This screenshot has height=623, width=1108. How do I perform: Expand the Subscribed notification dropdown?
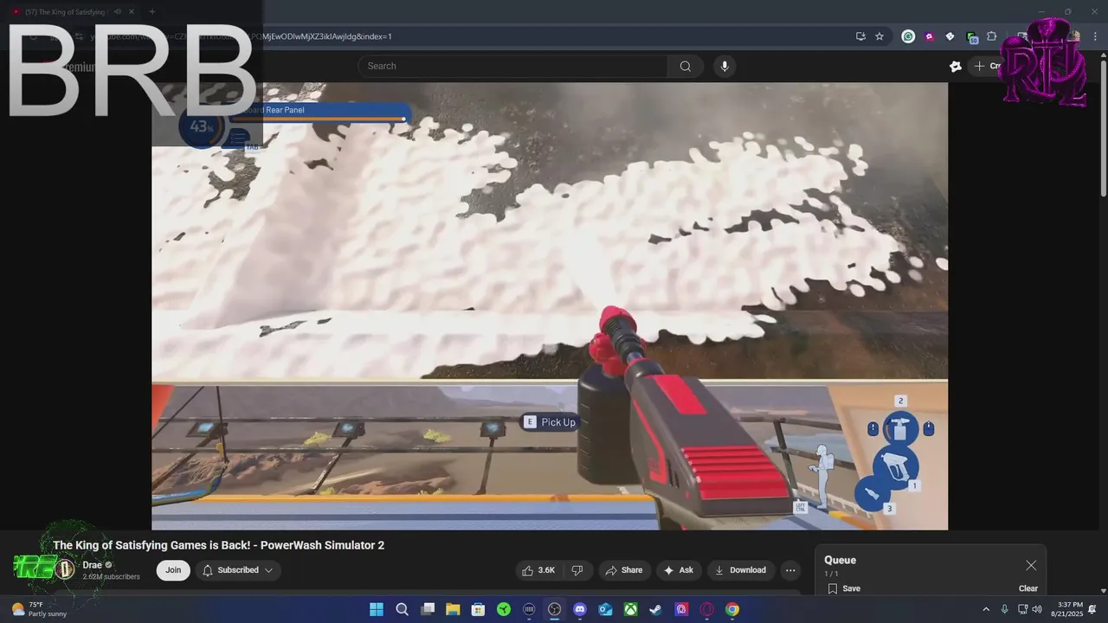point(238,570)
